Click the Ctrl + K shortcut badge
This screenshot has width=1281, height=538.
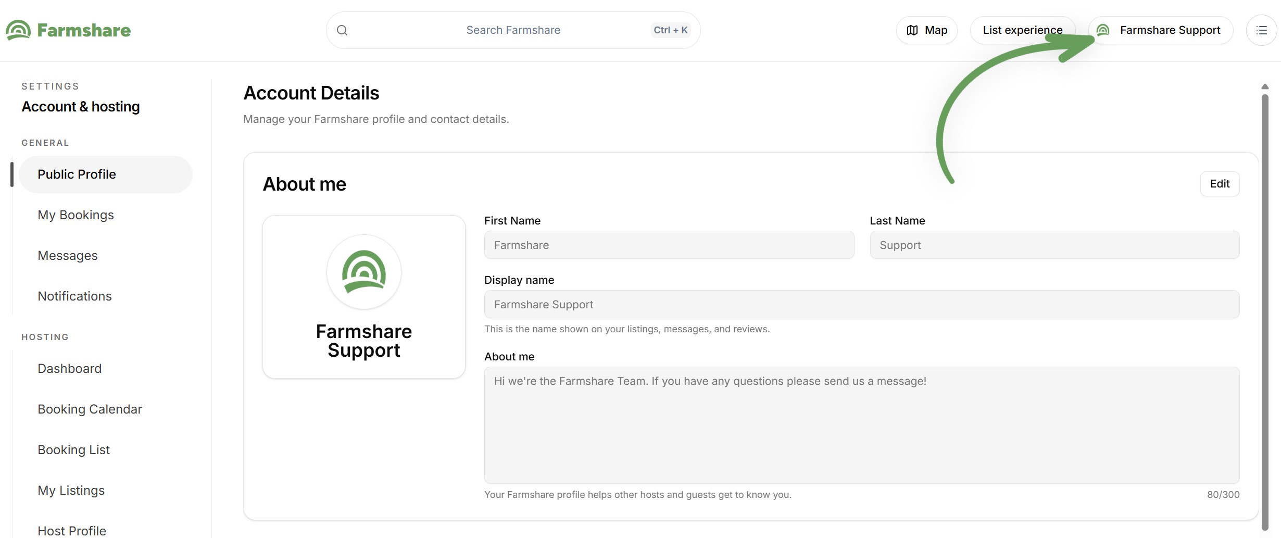[x=671, y=30]
